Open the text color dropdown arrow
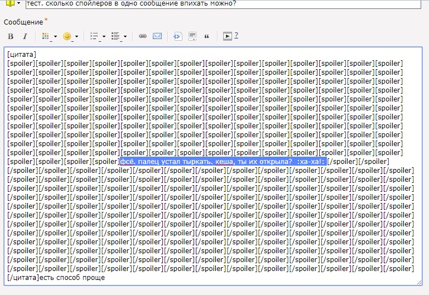 55,37
